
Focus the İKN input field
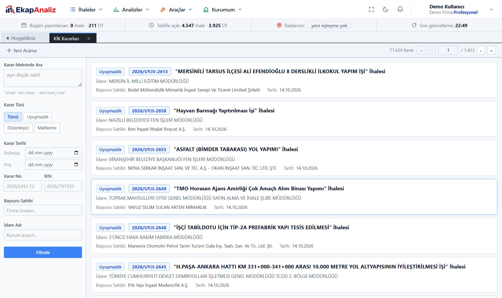point(63,186)
